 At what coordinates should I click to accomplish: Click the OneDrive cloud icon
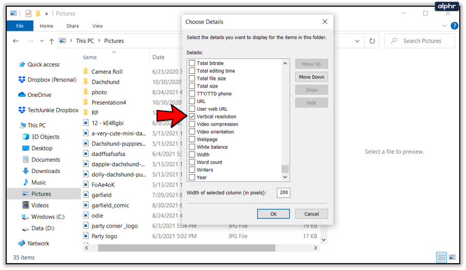pyautogui.click(x=22, y=95)
